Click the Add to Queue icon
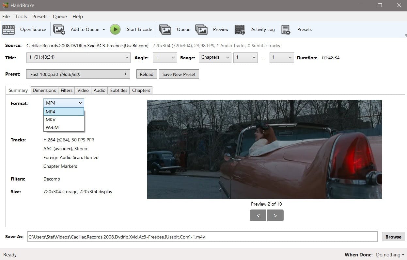Image resolution: width=407 pixels, height=260 pixels. click(x=59, y=29)
